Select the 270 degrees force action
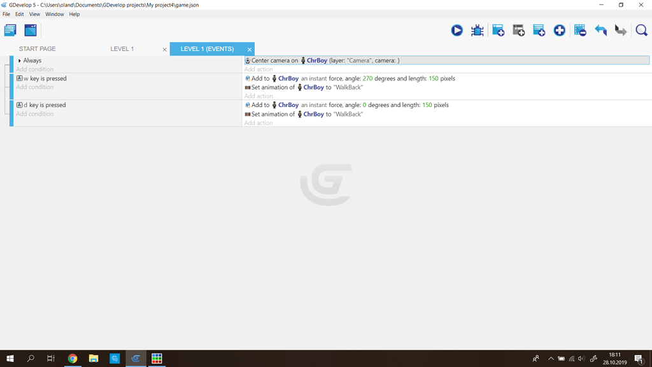 tap(350, 78)
